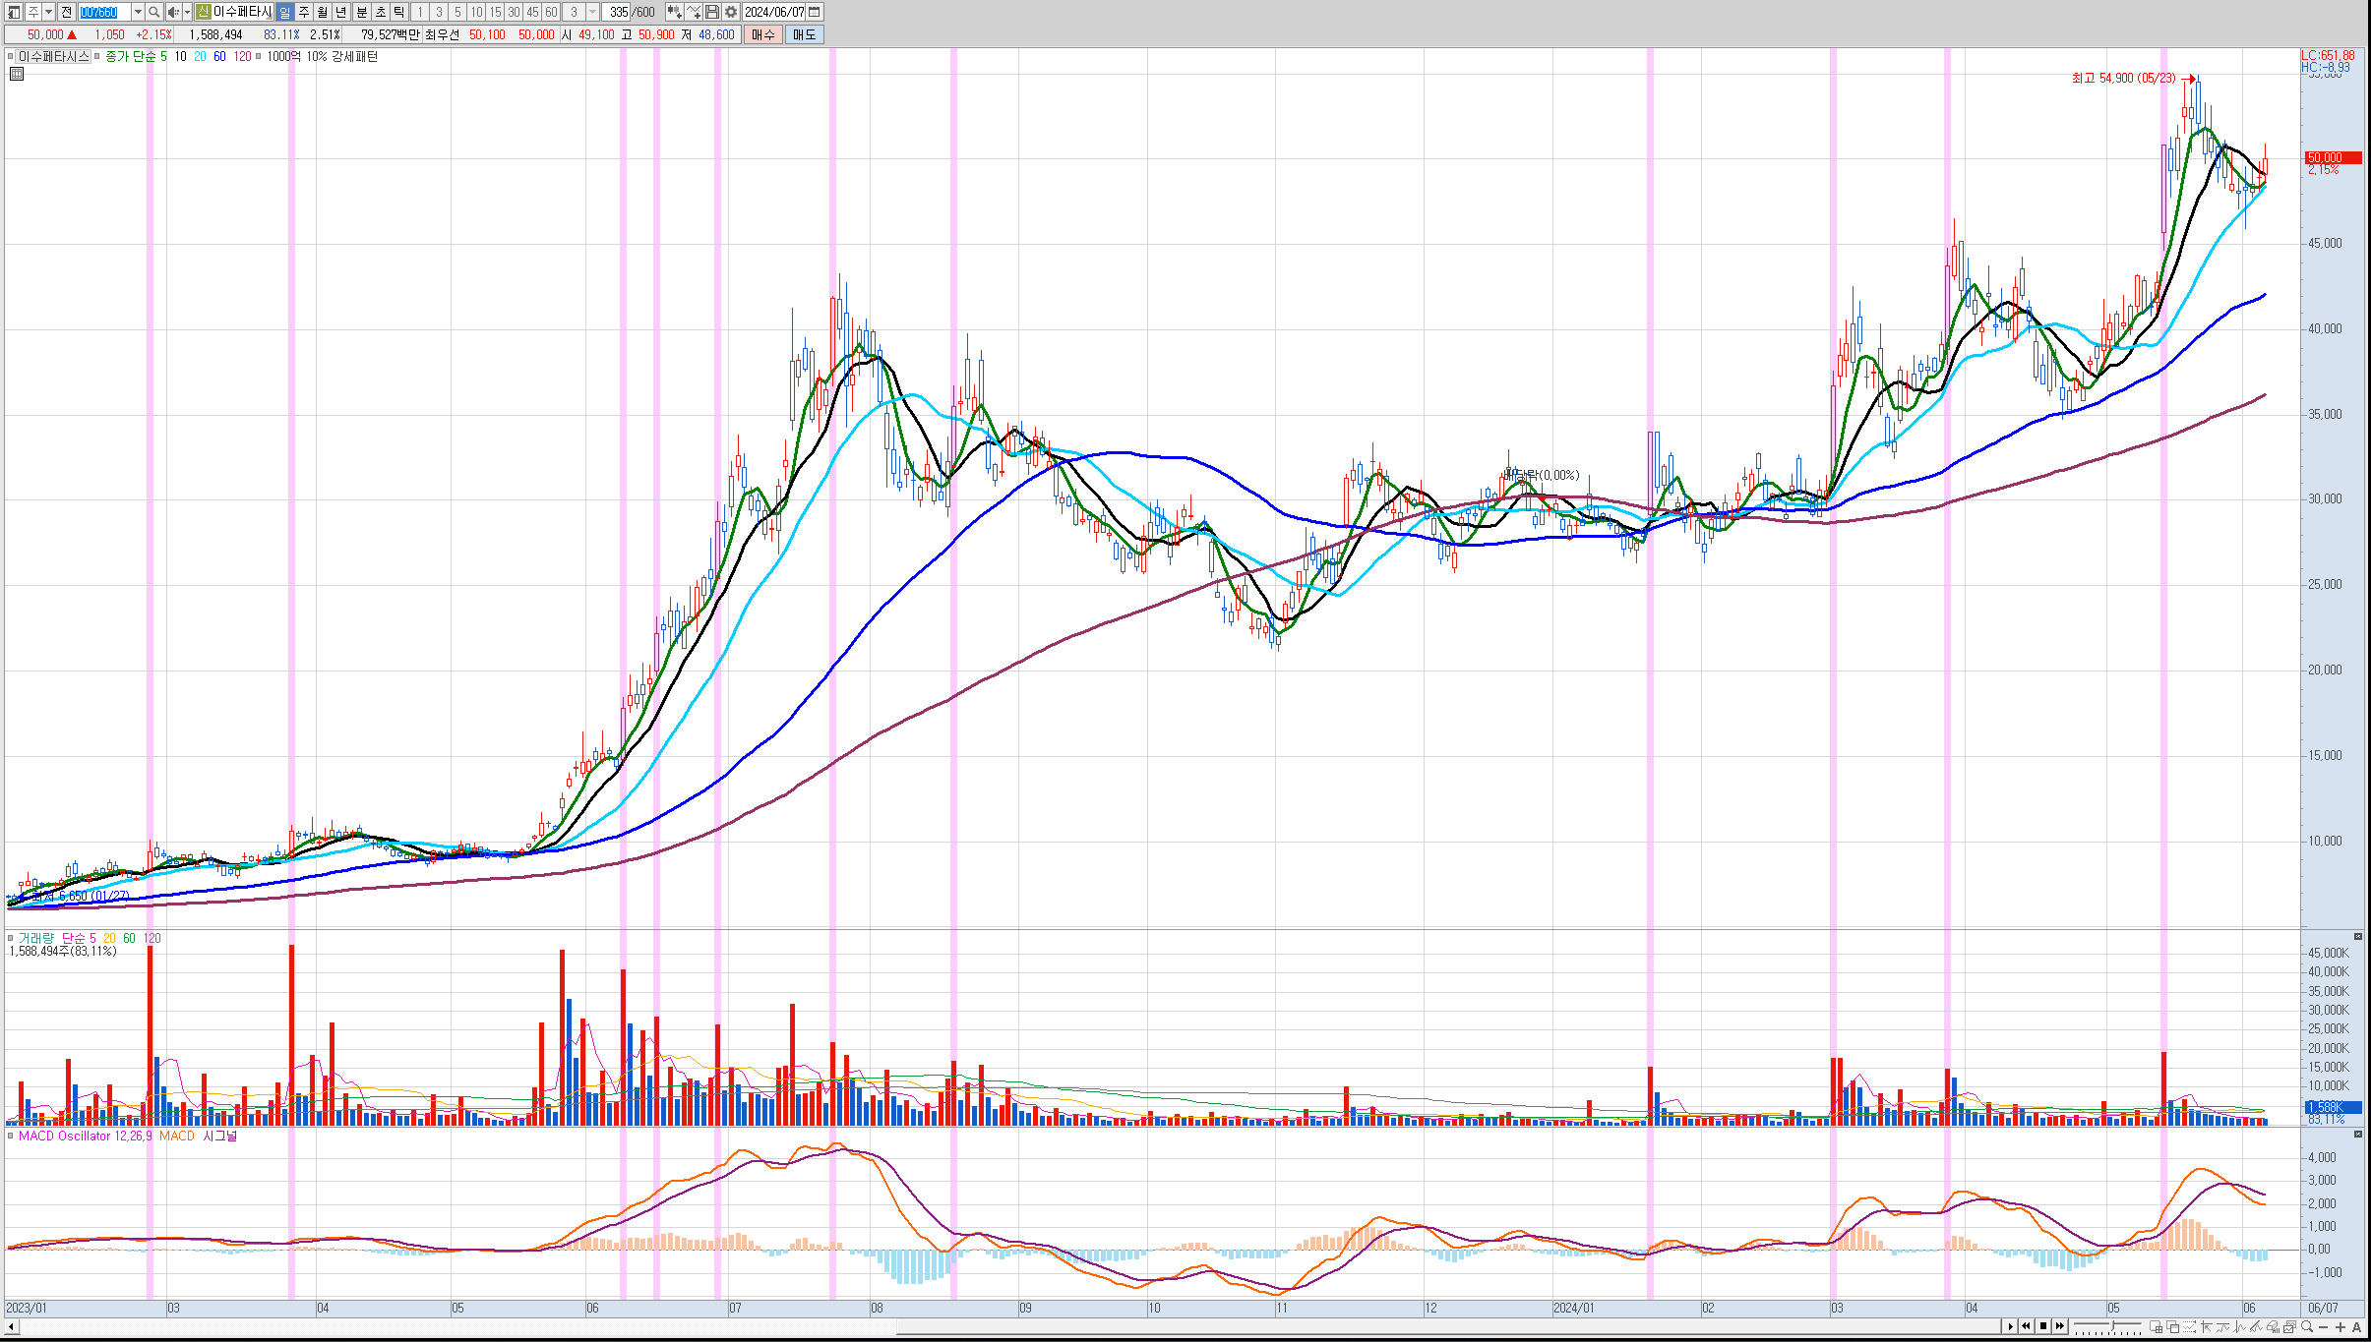Viewport: 2371px width, 1342px height.
Task: Click the minus zoom-out icon at bottom right
Action: 2324,1326
